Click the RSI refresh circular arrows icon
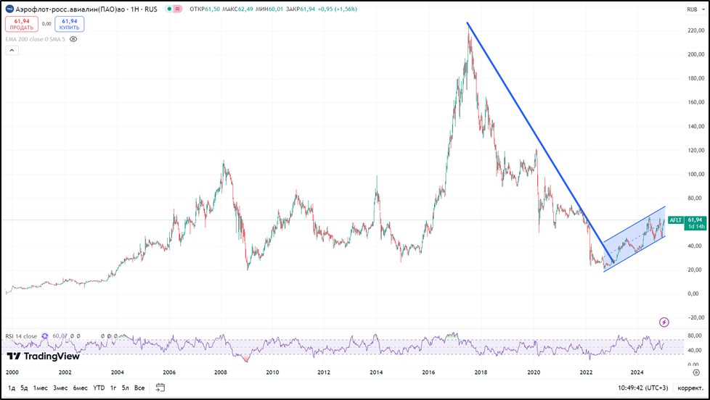Image resolution: width=710 pixels, height=400 pixels. pos(45,336)
